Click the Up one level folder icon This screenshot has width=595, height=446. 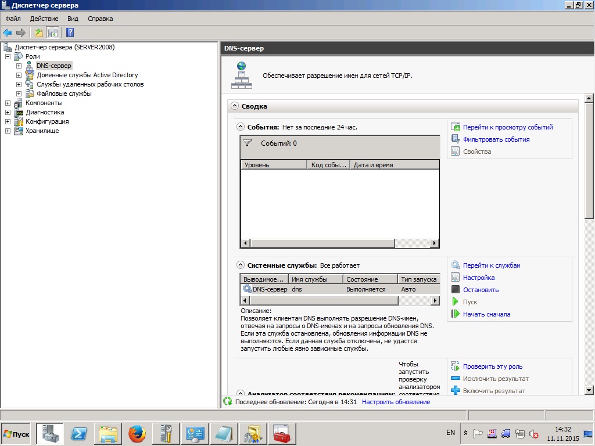click(39, 33)
